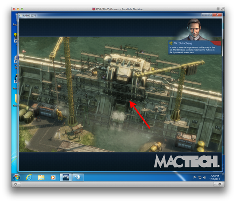This screenshot has width=236, height=203.
Task: Open the Windows Start menu
Action: 17,177
